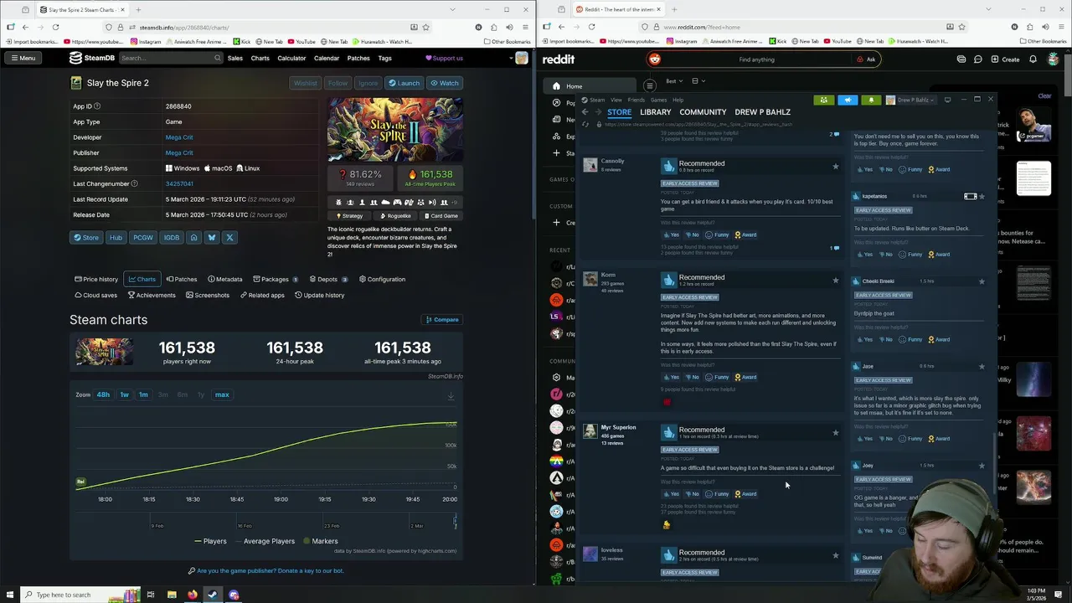Click the Reddit Ask button
Image resolution: width=1072 pixels, height=603 pixels.
(x=865, y=59)
